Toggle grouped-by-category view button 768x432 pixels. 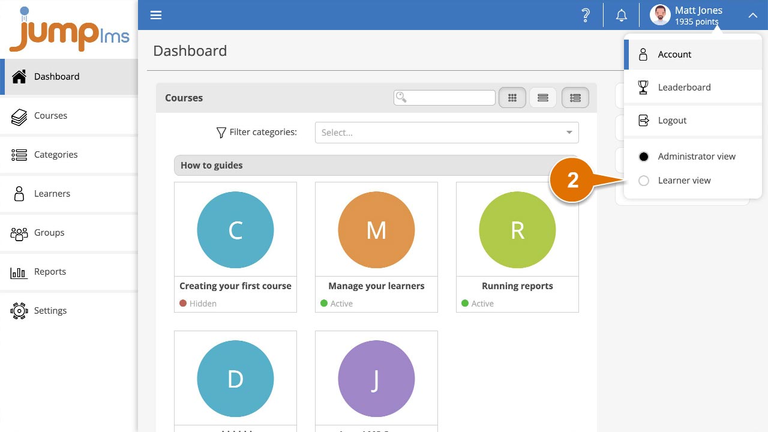pos(575,98)
